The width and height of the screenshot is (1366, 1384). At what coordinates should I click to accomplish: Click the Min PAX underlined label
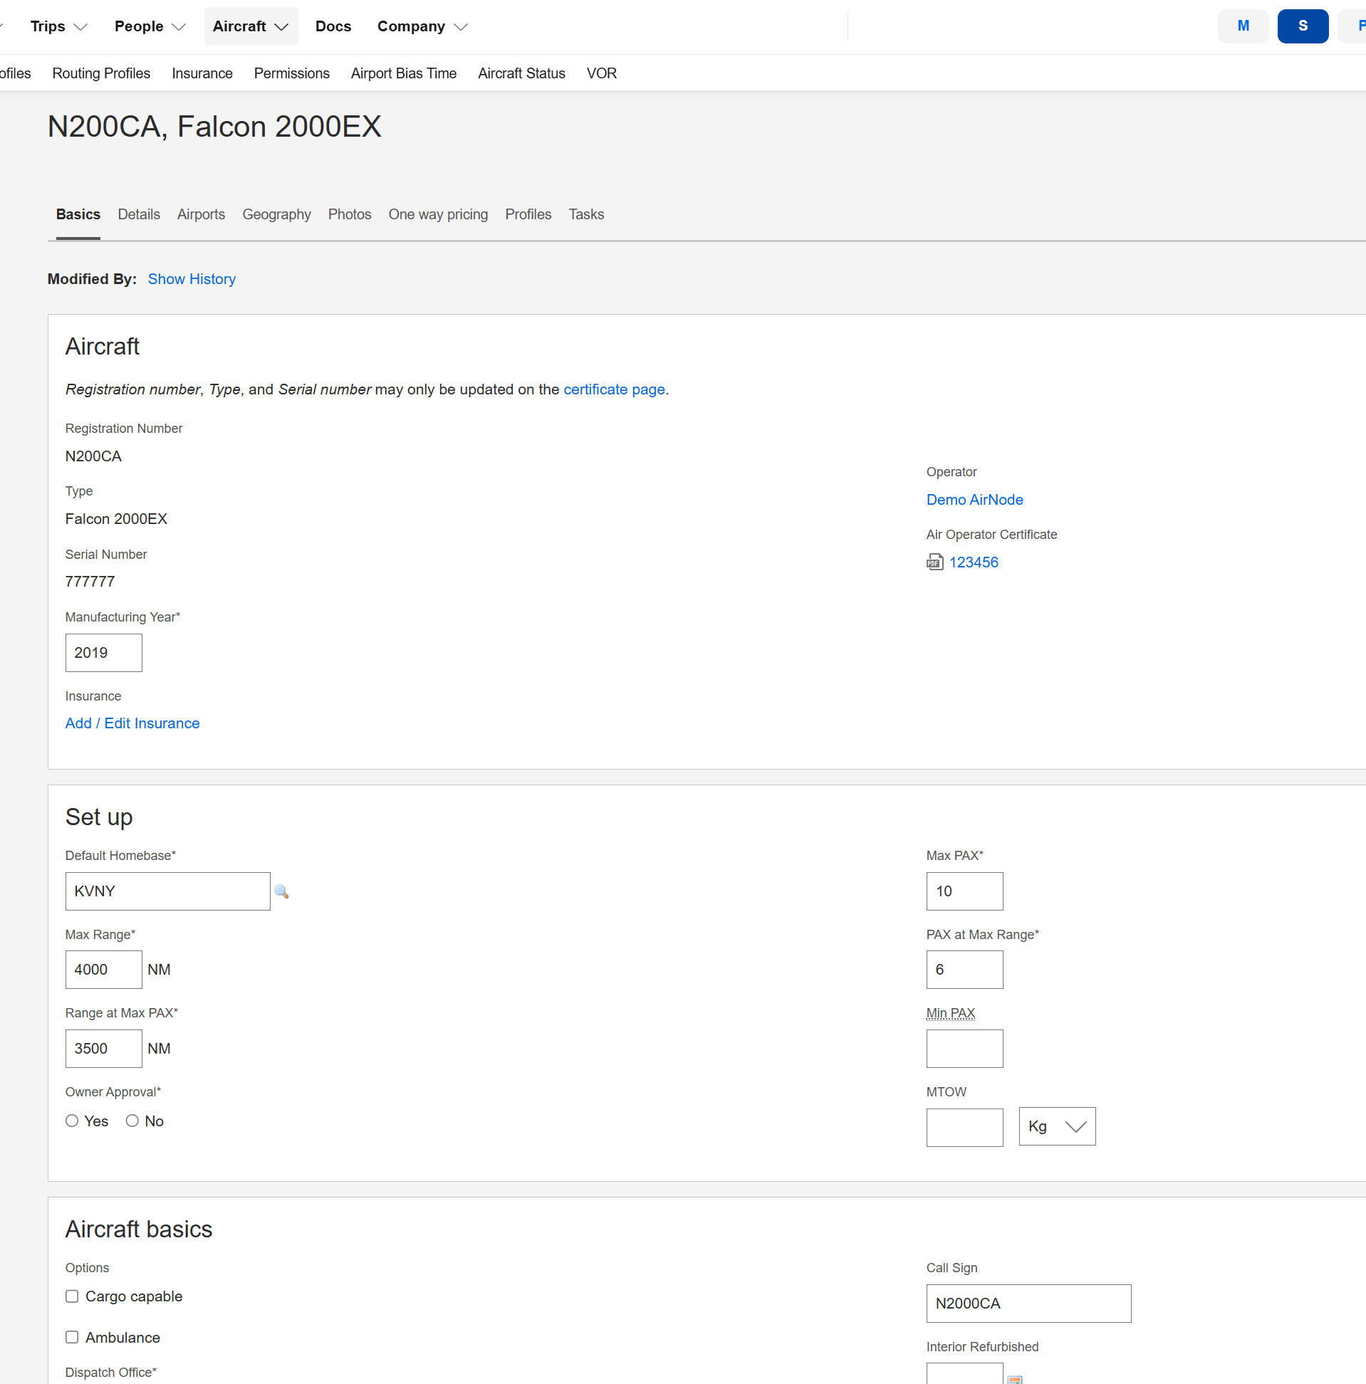(950, 1014)
